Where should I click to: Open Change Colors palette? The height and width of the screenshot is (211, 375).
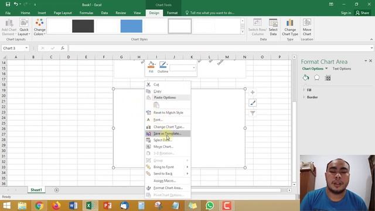tap(39, 28)
